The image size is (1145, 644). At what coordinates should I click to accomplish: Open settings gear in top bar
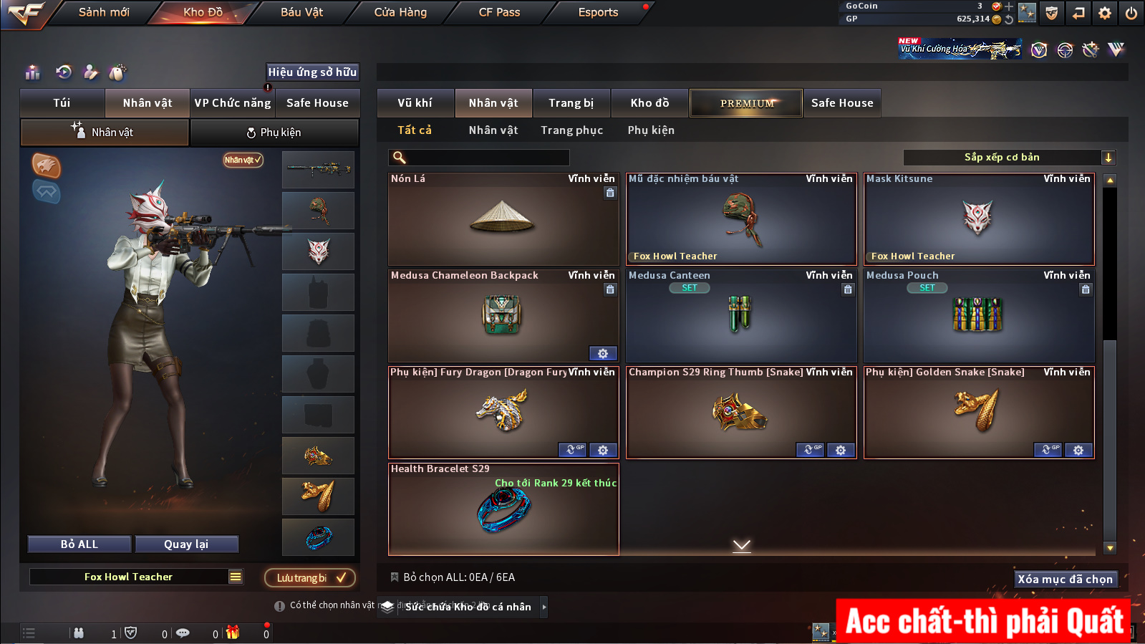[1105, 13]
